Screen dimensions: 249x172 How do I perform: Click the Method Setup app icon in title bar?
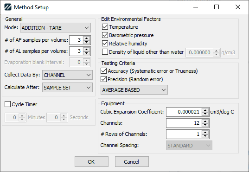[8, 7]
